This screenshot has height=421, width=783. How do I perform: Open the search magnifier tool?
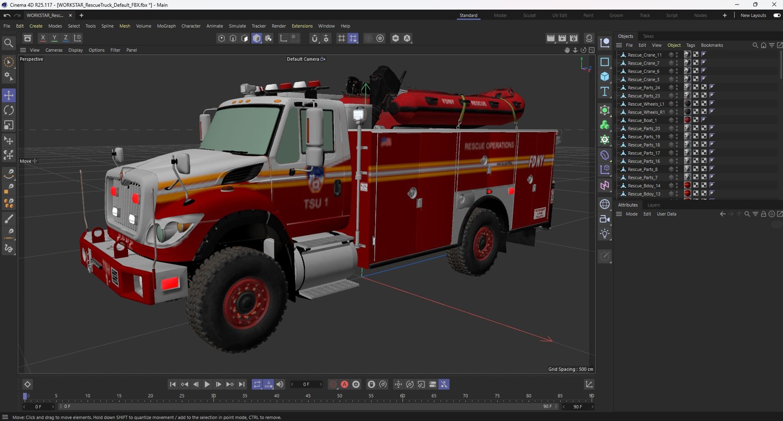click(9, 43)
